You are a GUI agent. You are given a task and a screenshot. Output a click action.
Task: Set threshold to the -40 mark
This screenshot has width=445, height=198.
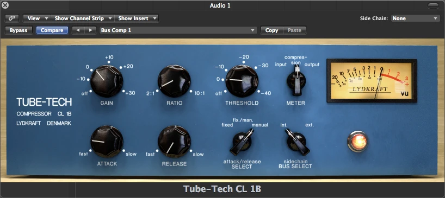pos(265,93)
